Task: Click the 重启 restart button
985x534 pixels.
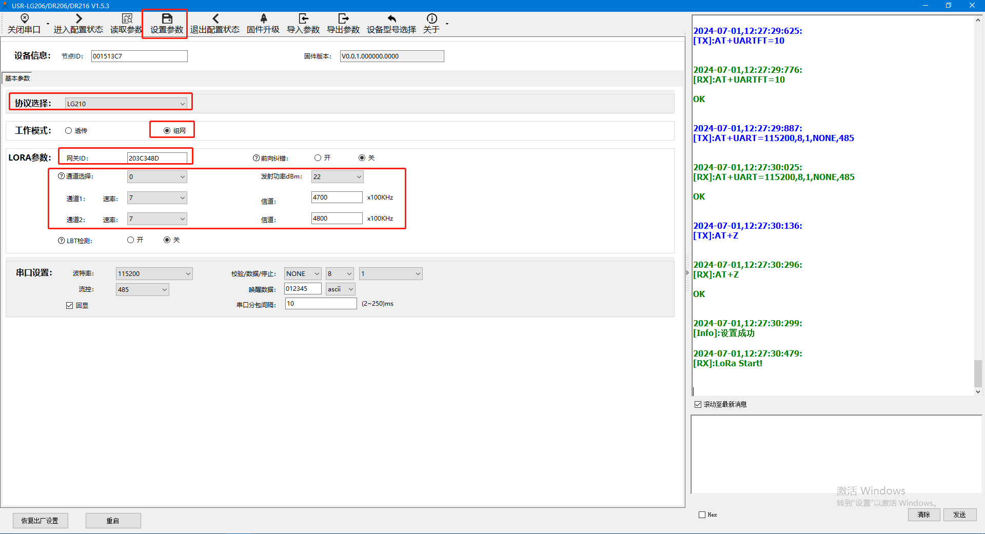Action: point(113,521)
